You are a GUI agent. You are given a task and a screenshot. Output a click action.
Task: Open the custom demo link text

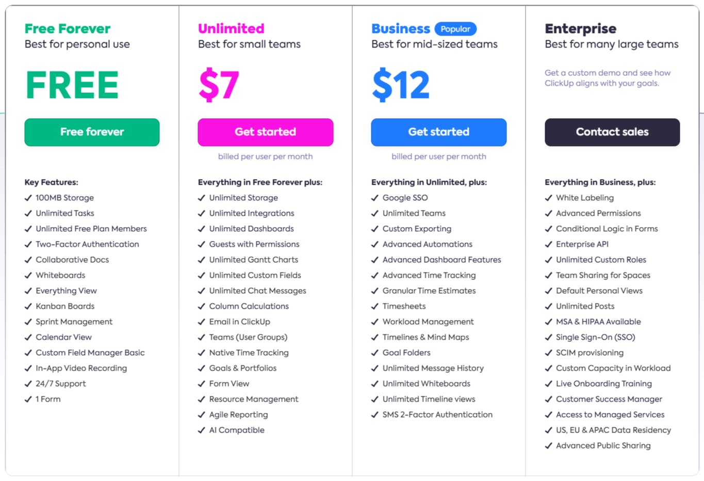tap(608, 77)
